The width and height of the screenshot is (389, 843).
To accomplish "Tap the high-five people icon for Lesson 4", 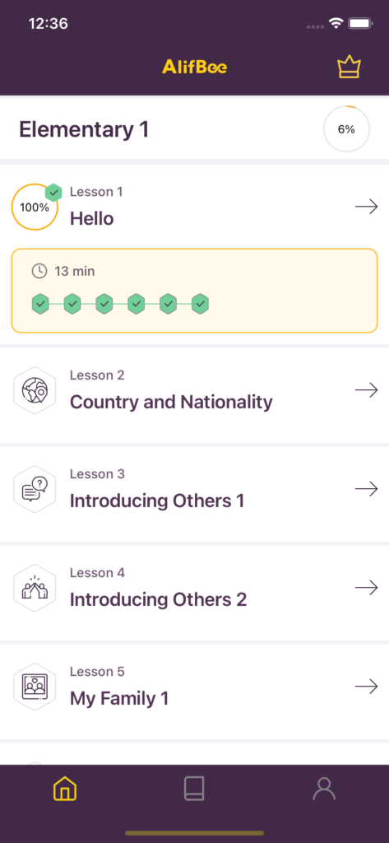I will [x=35, y=588].
